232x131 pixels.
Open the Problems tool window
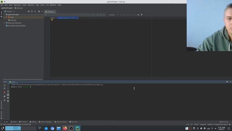tap(23, 122)
